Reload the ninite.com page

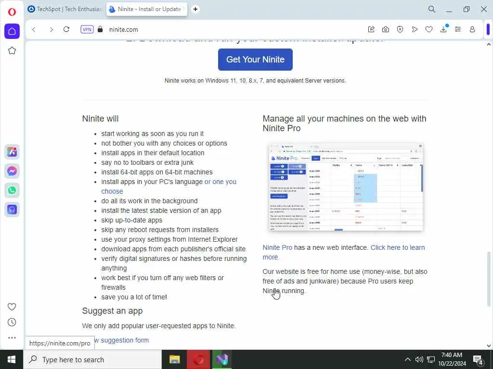click(x=66, y=29)
